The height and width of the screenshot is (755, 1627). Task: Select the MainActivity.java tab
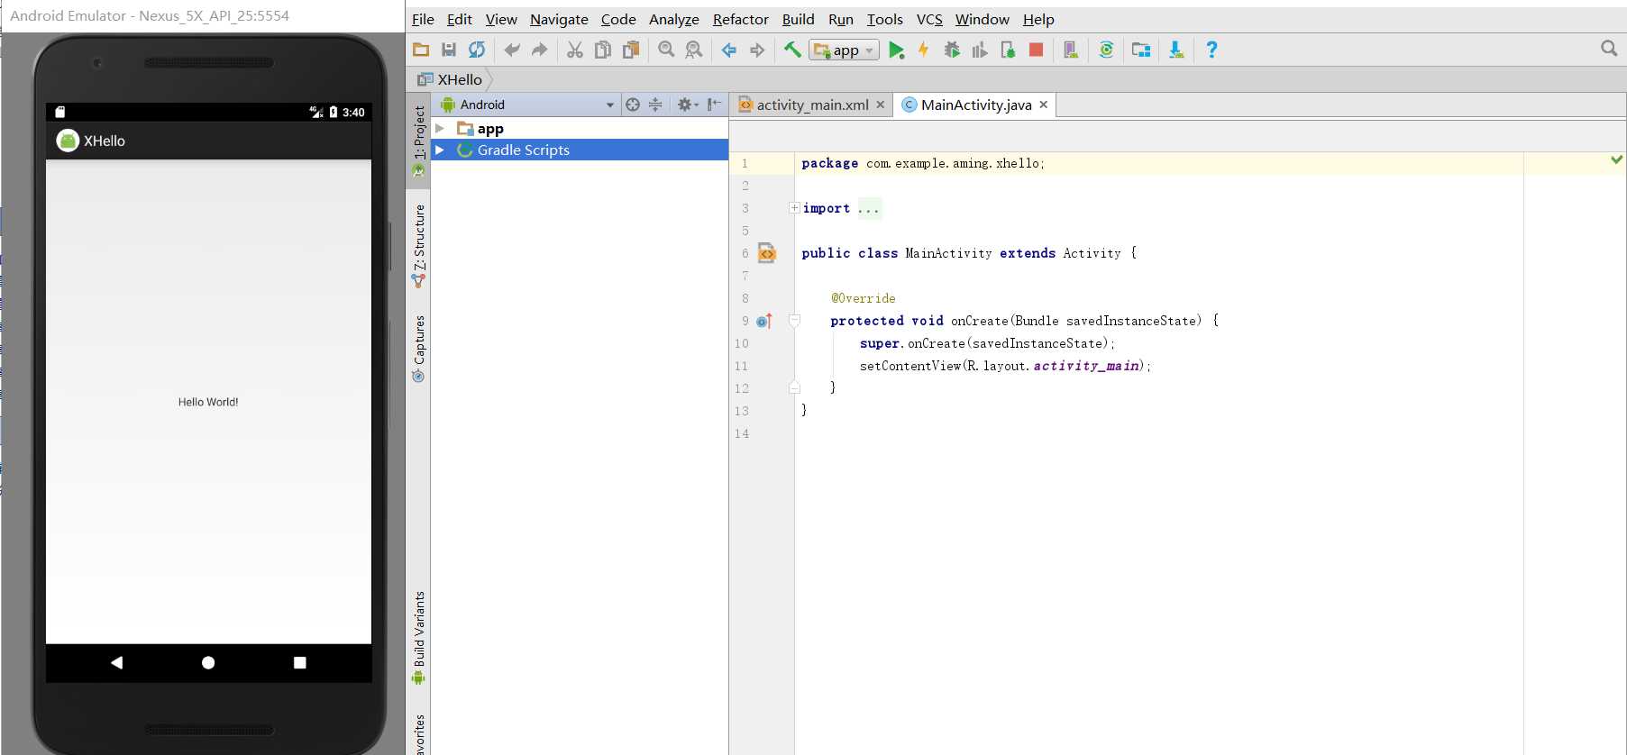(976, 105)
